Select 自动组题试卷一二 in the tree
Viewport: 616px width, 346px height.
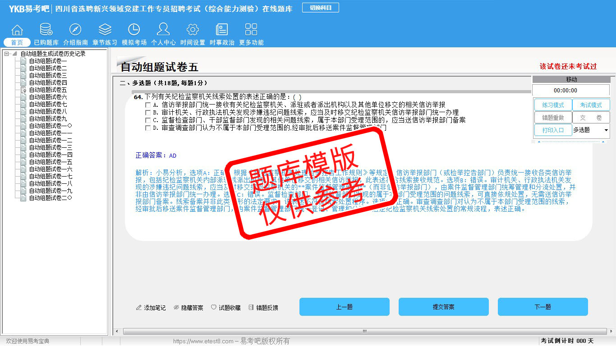[51, 140]
